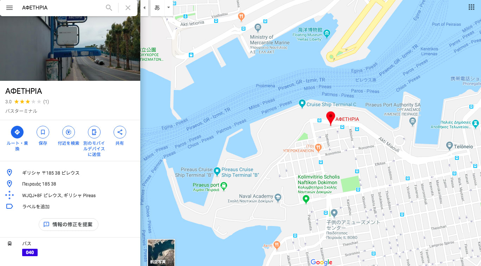
Task: Clear the search with the X icon
Action: point(128,8)
